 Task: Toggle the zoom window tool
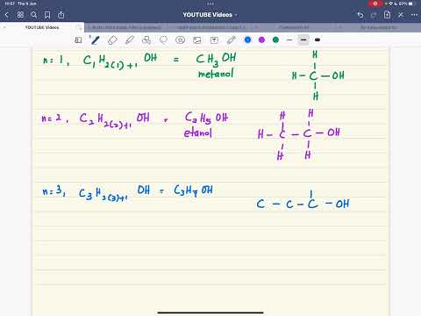(x=78, y=40)
